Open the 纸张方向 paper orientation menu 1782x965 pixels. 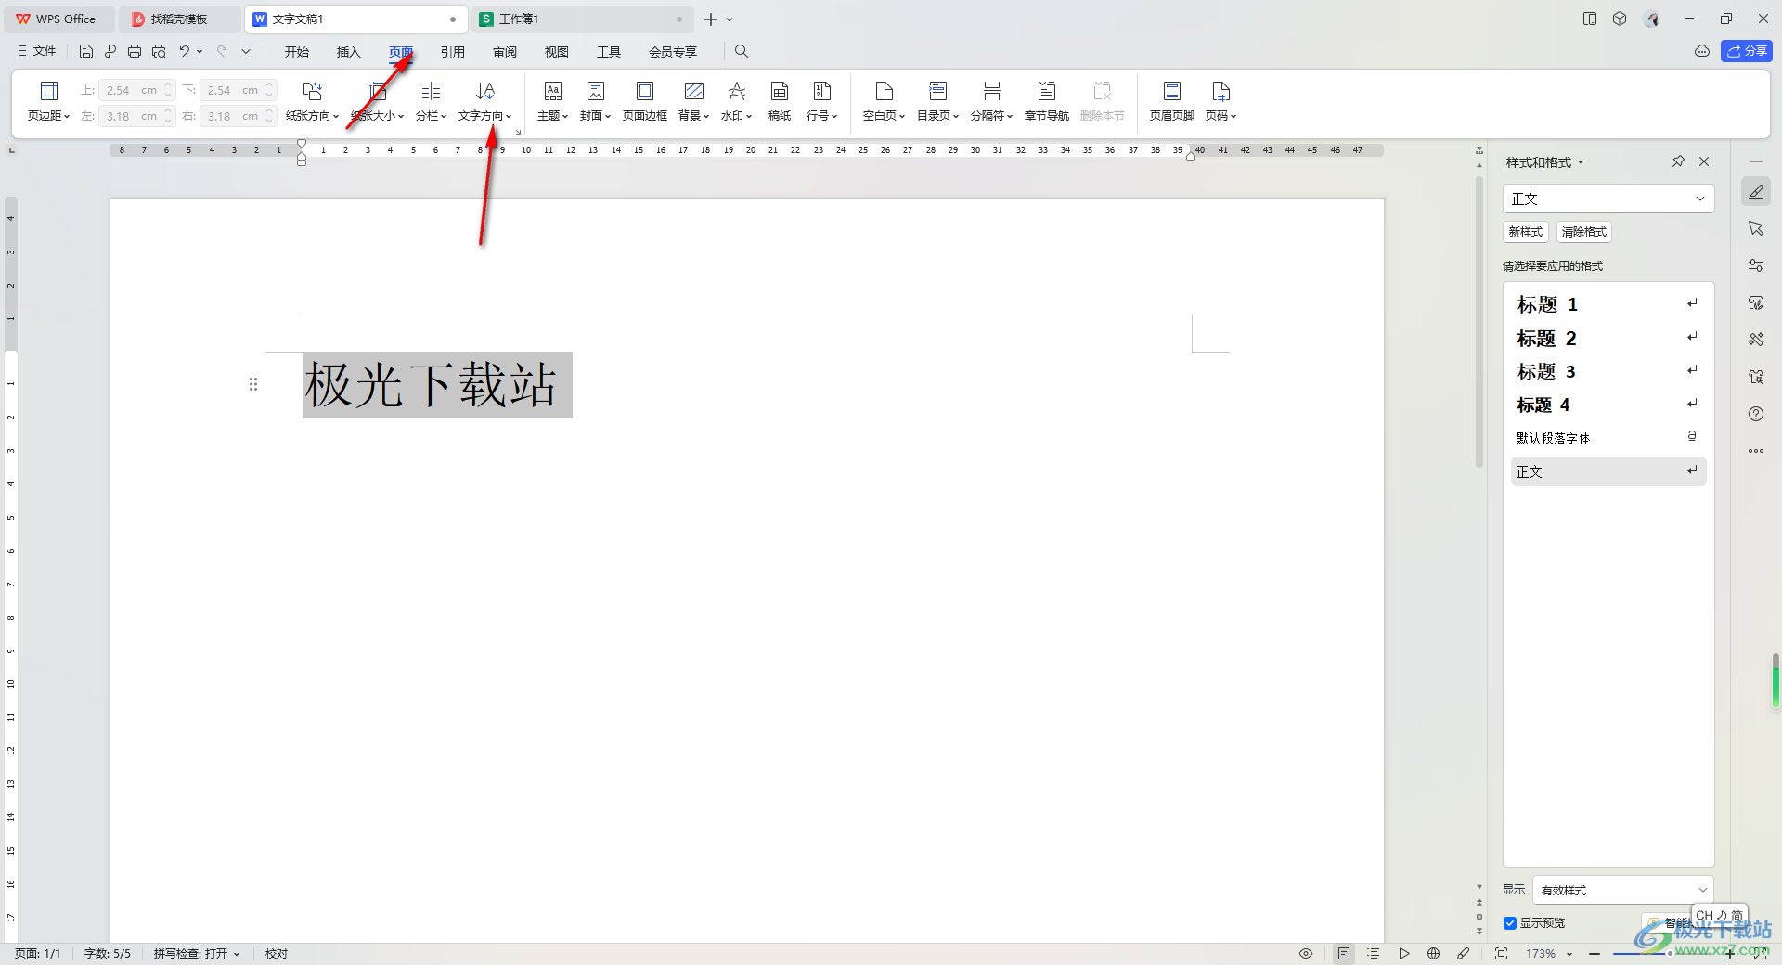(312, 101)
